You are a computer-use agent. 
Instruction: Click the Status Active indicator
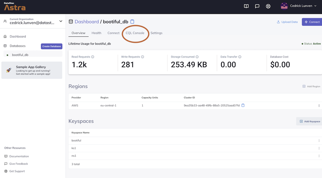coord(311,44)
